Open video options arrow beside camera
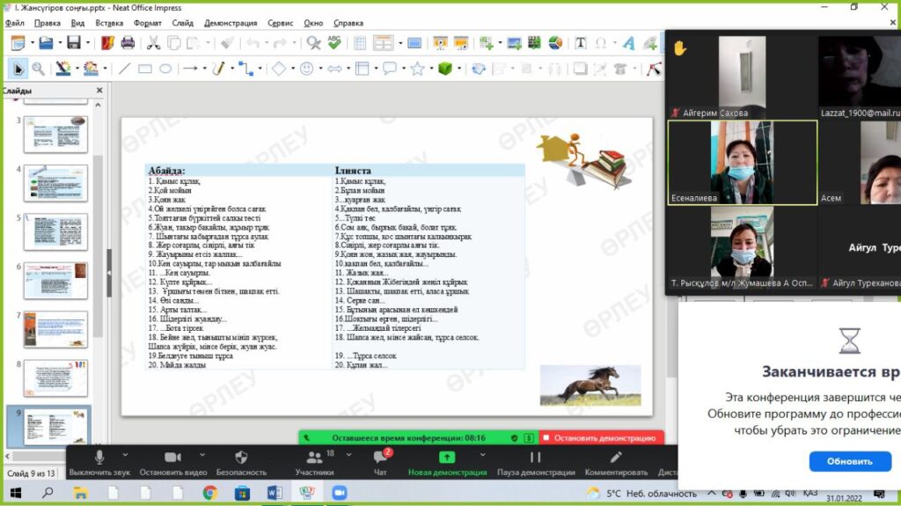The width and height of the screenshot is (901, 506). pyautogui.click(x=202, y=455)
